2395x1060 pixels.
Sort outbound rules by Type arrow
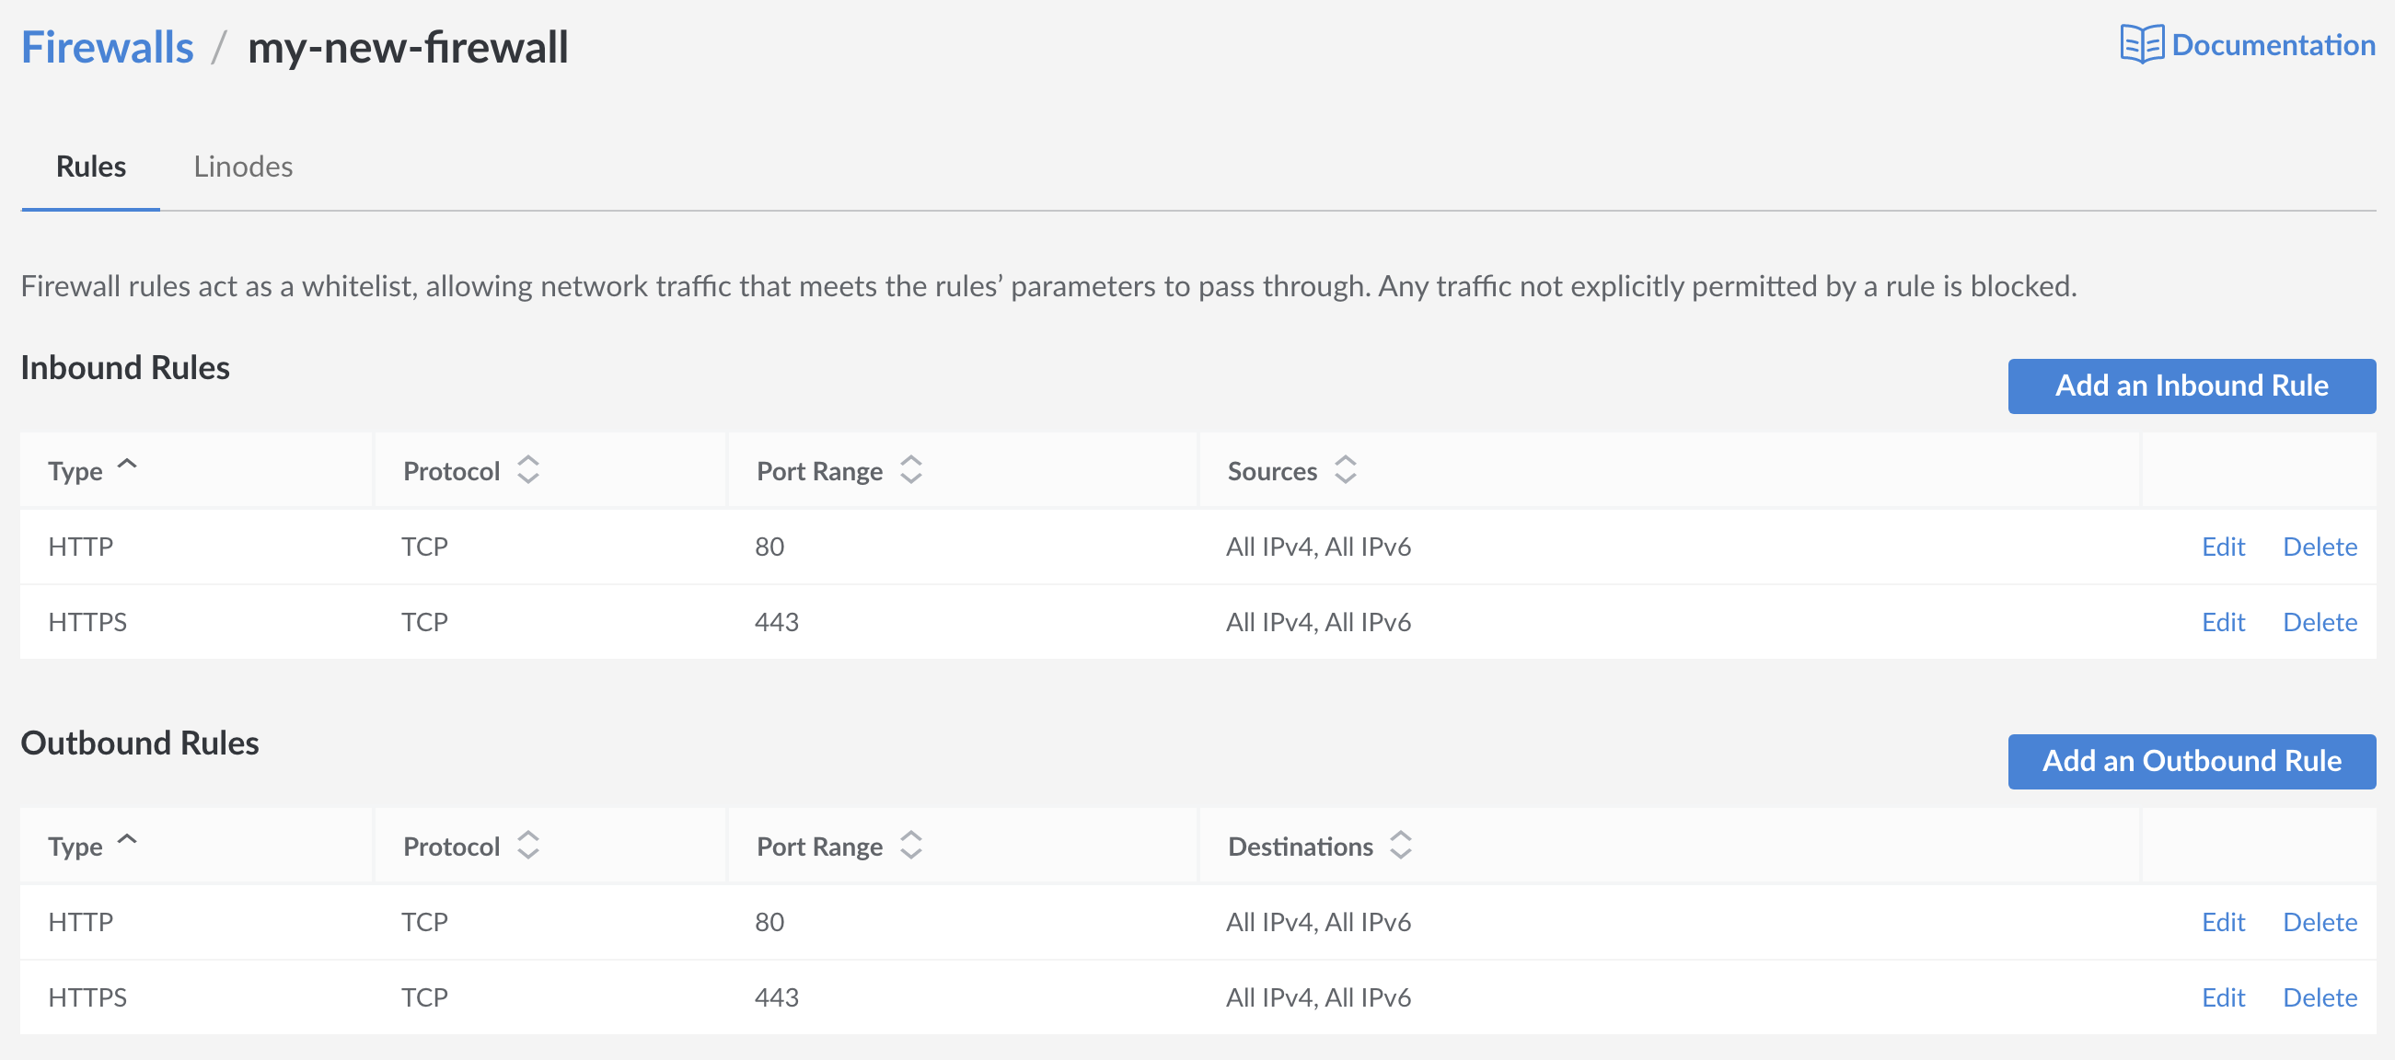click(x=127, y=841)
